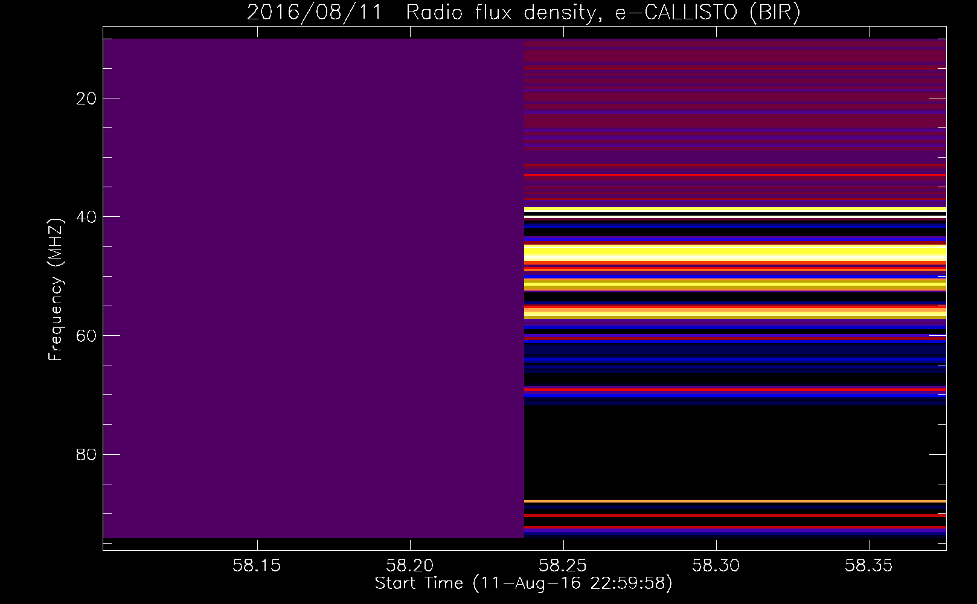Click the time tick label "58.25"

click(x=563, y=566)
